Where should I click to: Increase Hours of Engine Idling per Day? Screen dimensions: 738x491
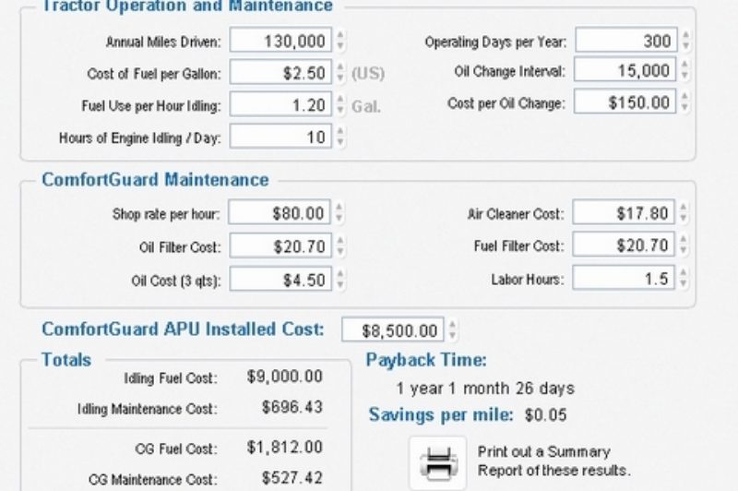point(340,130)
